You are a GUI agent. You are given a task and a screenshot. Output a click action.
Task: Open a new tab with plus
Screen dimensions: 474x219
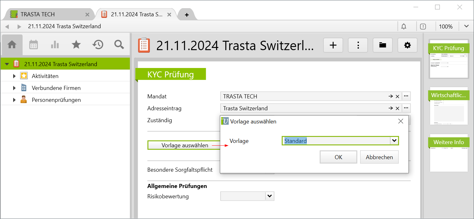187,15
